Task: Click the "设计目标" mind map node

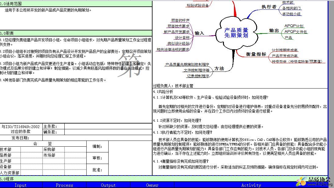Action: (x=182, y=38)
